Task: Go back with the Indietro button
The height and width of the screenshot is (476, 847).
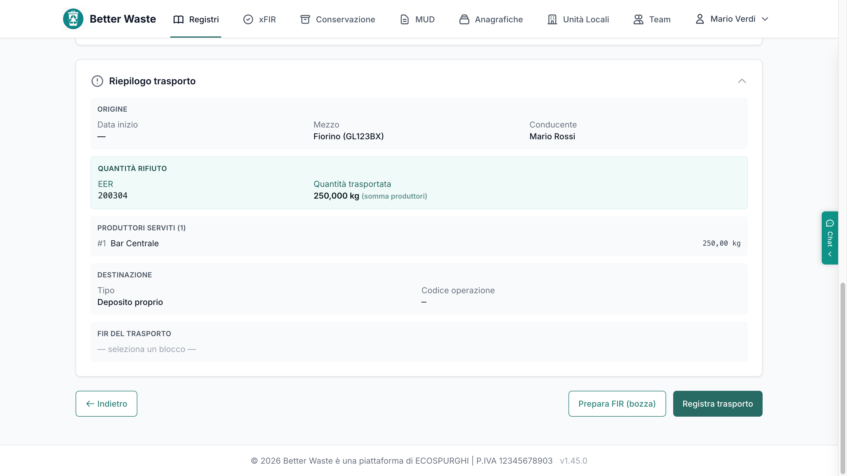Action: pyautogui.click(x=106, y=403)
